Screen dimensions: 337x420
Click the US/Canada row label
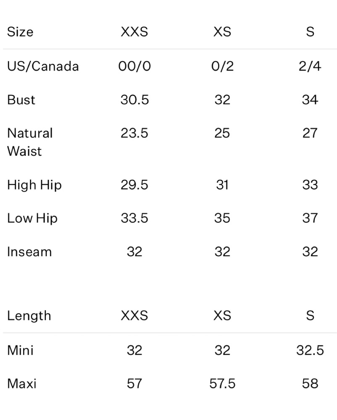tap(43, 66)
